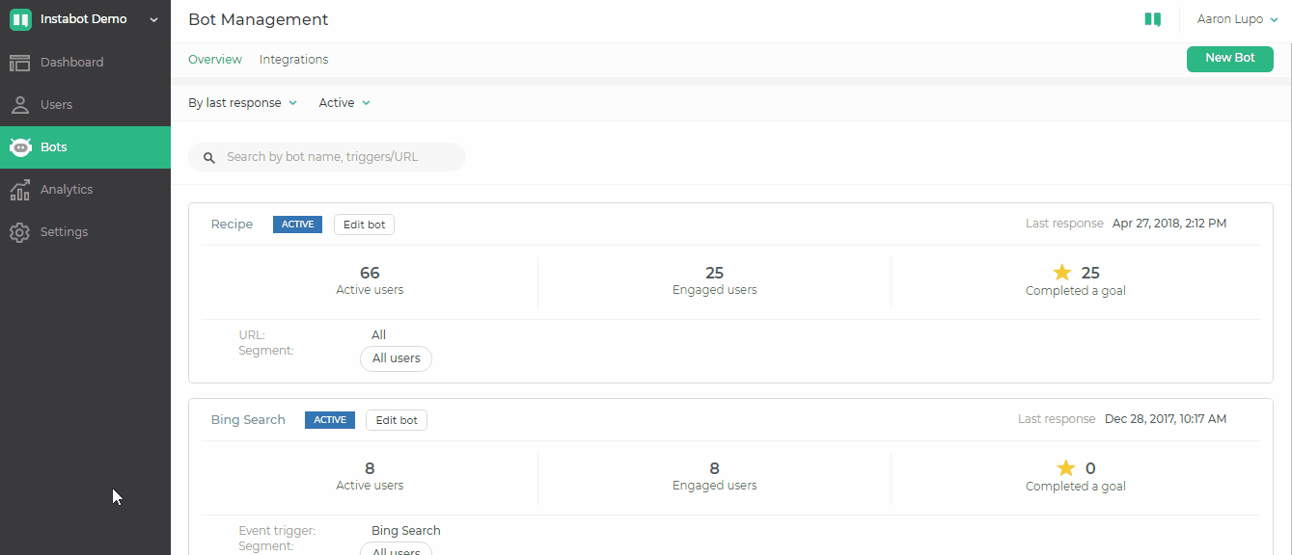1292x555 pixels.
Task: Switch to the Overview tab
Action: coord(215,60)
